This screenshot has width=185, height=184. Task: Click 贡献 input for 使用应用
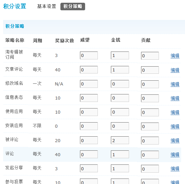point(150,112)
